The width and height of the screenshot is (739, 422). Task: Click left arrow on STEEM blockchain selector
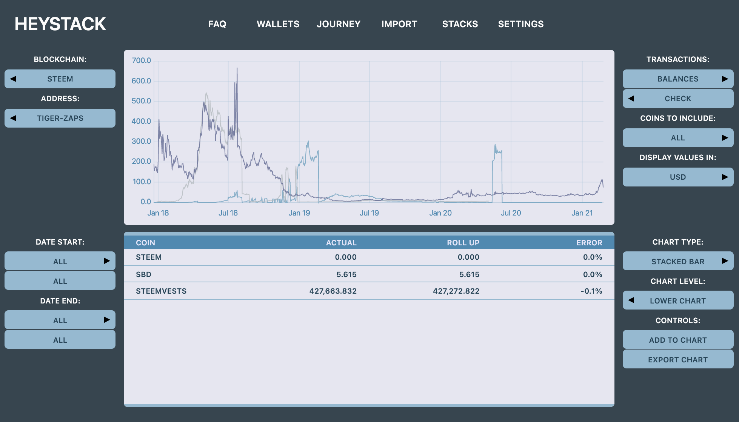click(13, 79)
